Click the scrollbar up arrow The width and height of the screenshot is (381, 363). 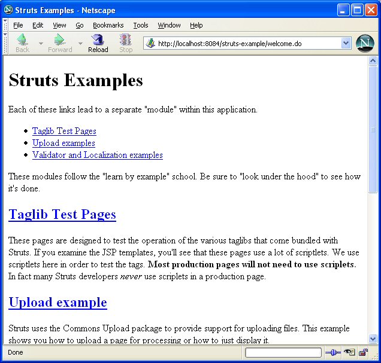coord(373,60)
